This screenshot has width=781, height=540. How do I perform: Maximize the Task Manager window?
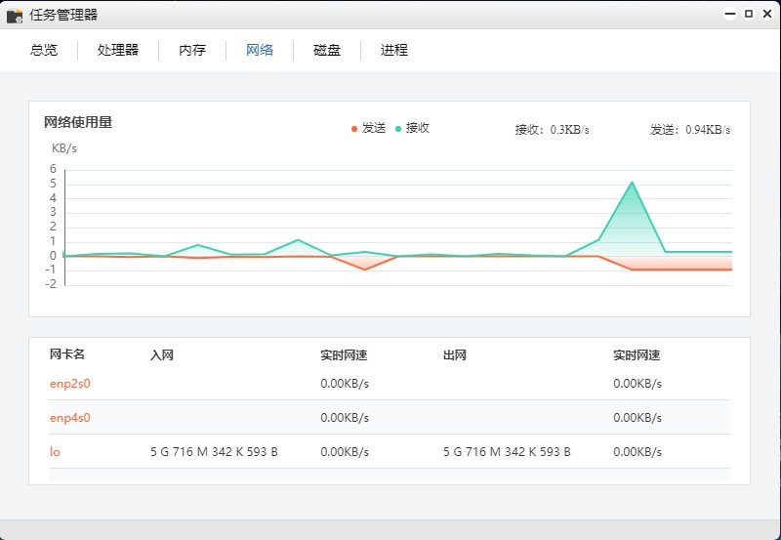pos(749,15)
